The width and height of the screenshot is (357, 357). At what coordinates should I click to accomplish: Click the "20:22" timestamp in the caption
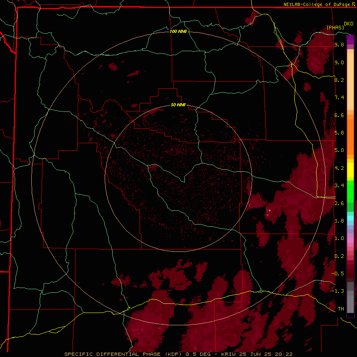pos(284,354)
